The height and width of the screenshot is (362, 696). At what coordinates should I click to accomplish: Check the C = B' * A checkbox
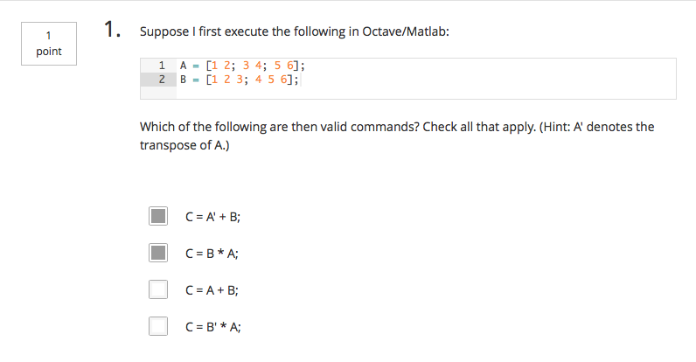(158, 326)
